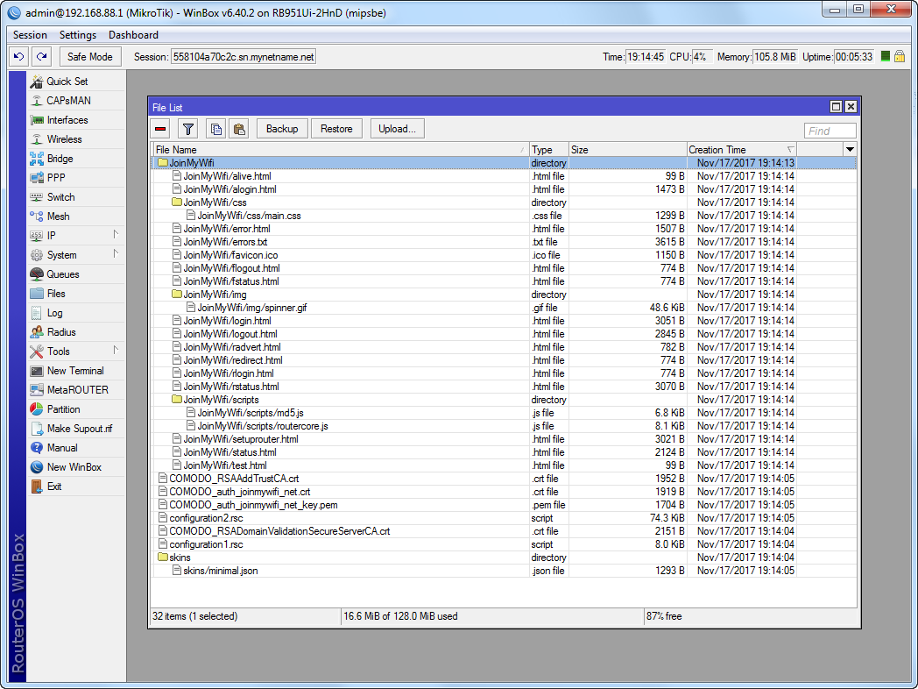Open the Filter funnel in File List

coord(188,129)
